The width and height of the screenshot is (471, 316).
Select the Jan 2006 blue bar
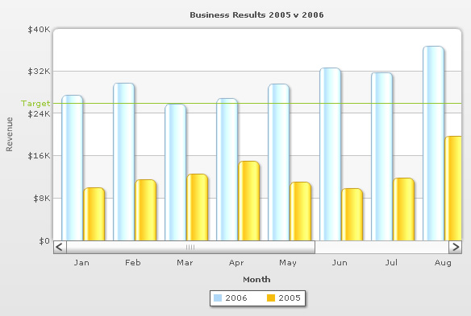(72, 168)
